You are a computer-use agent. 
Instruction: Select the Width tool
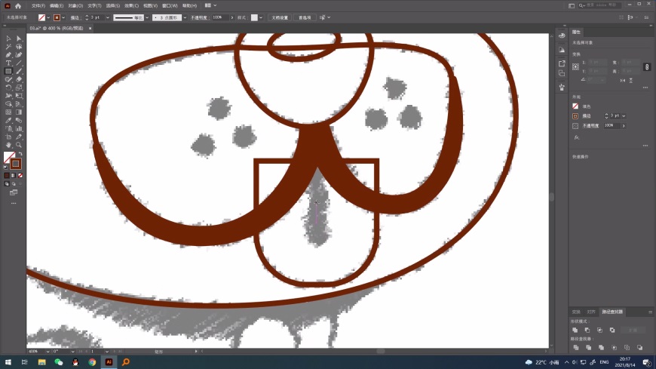8,96
